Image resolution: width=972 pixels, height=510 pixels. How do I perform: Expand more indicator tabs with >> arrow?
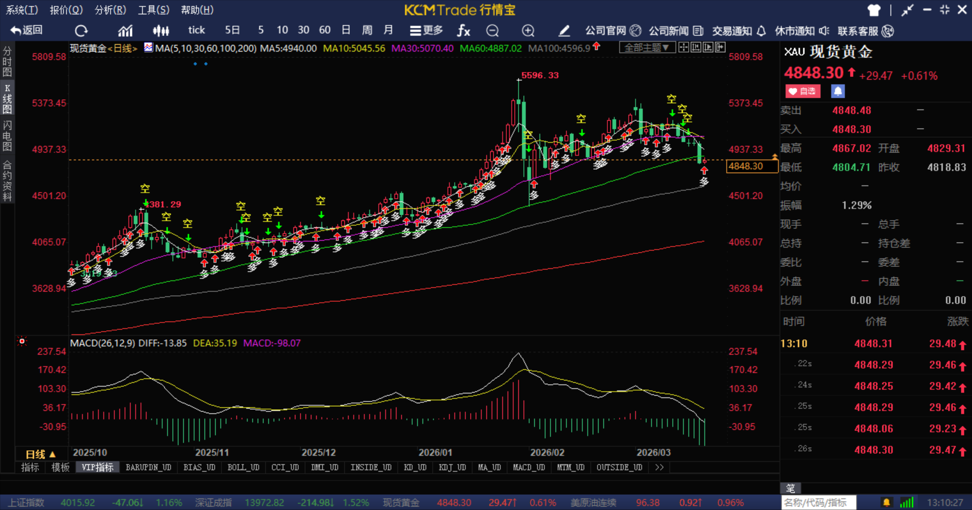(659, 467)
